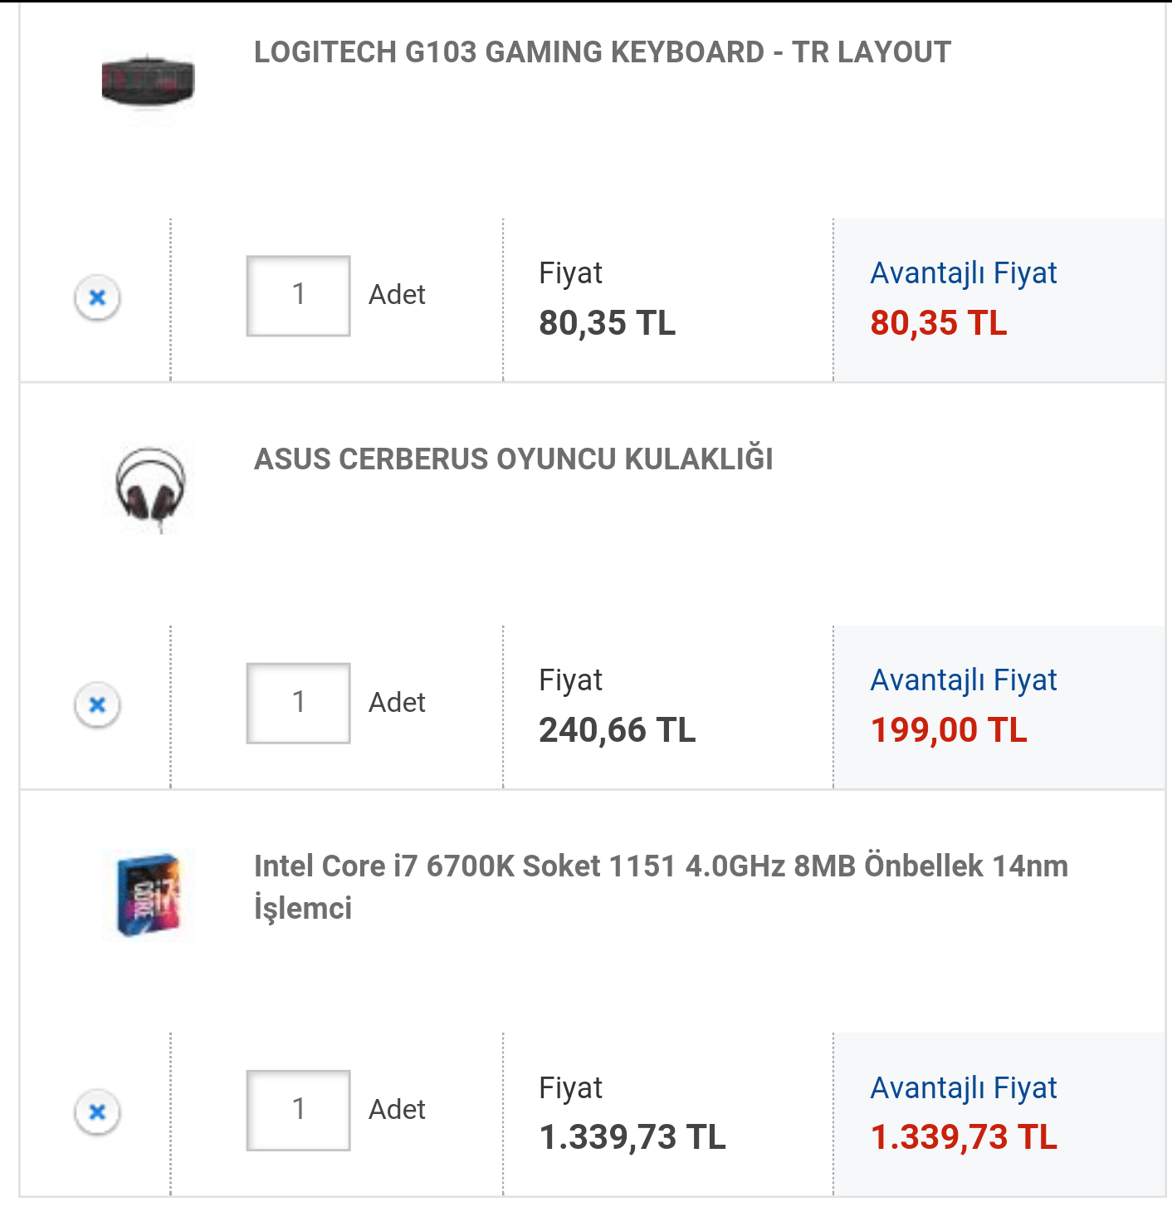Open the Asus Cerberus Oyuncu Kulaklığı title link
The image size is (1172, 1212).
point(513,459)
